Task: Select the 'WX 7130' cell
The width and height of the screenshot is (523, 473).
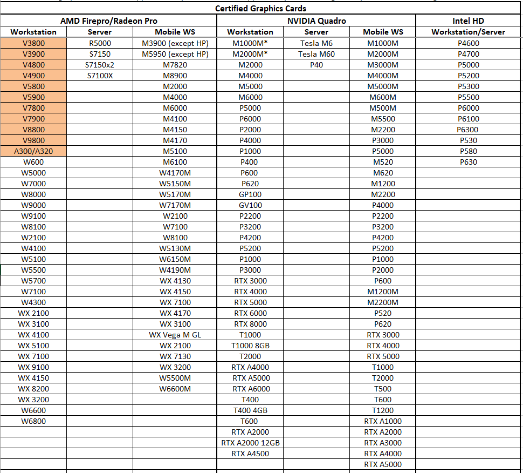Action: [x=175, y=356]
